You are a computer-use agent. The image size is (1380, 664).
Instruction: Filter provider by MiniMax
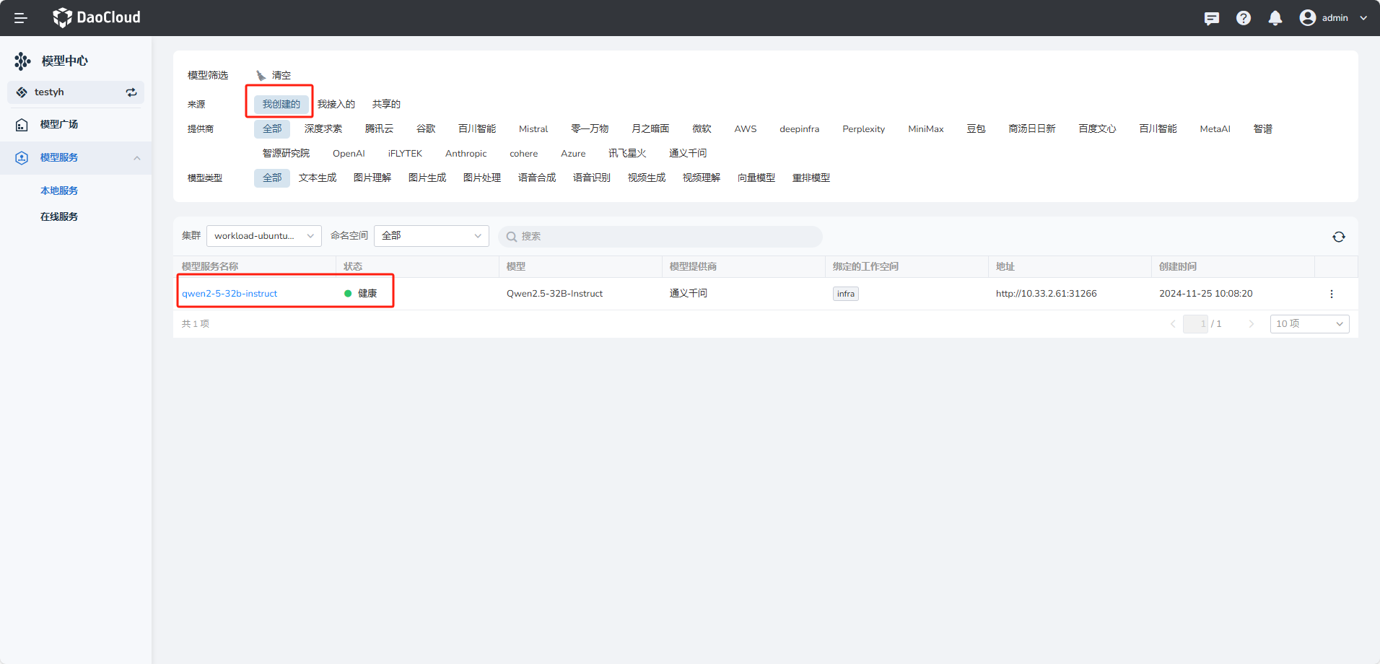click(x=926, y=129)
